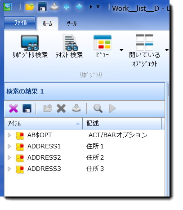This screenshot has height=210, width=183.
Task: Click the magenta X clear results icon
Action: click(x=13, y=108)
